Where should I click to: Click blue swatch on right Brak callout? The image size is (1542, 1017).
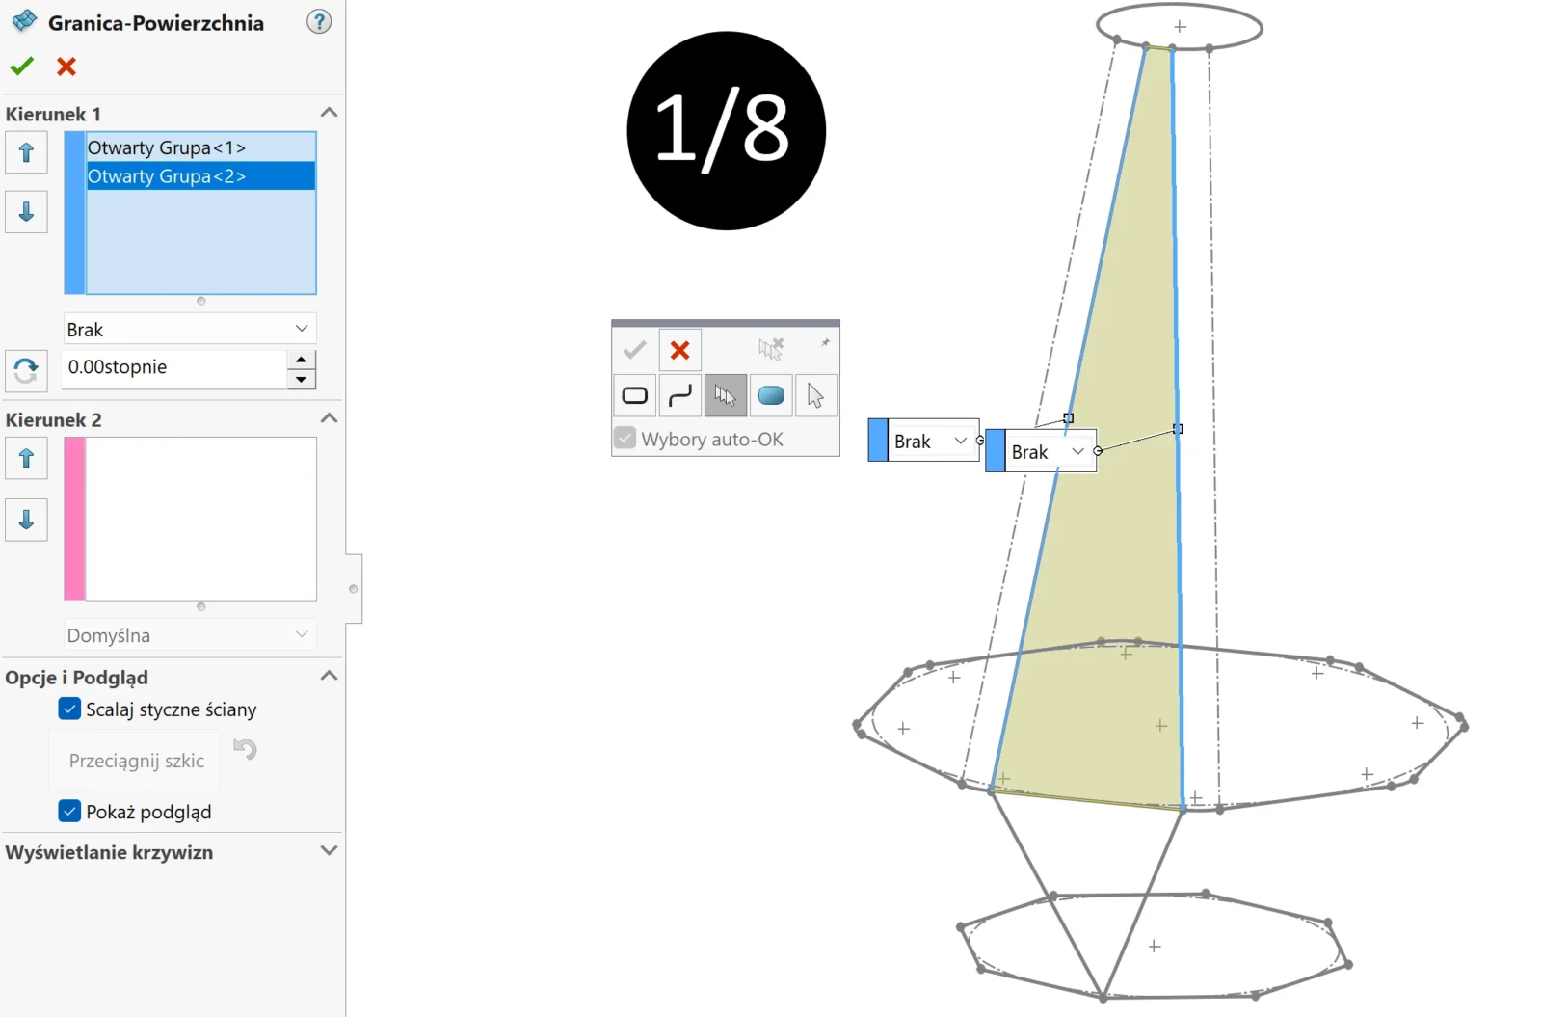(996, 451)
